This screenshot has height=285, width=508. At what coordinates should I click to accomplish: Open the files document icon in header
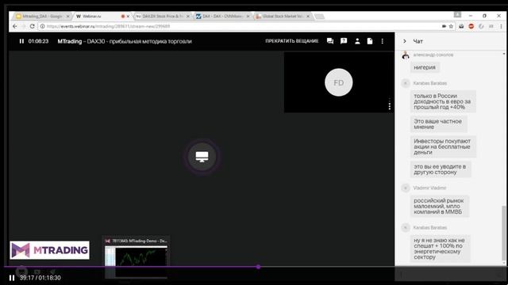pos(370,41)
